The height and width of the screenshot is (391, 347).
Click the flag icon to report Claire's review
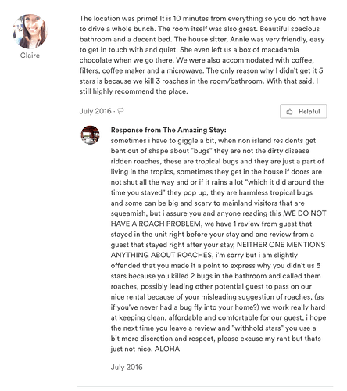click(x=120, y=111)
